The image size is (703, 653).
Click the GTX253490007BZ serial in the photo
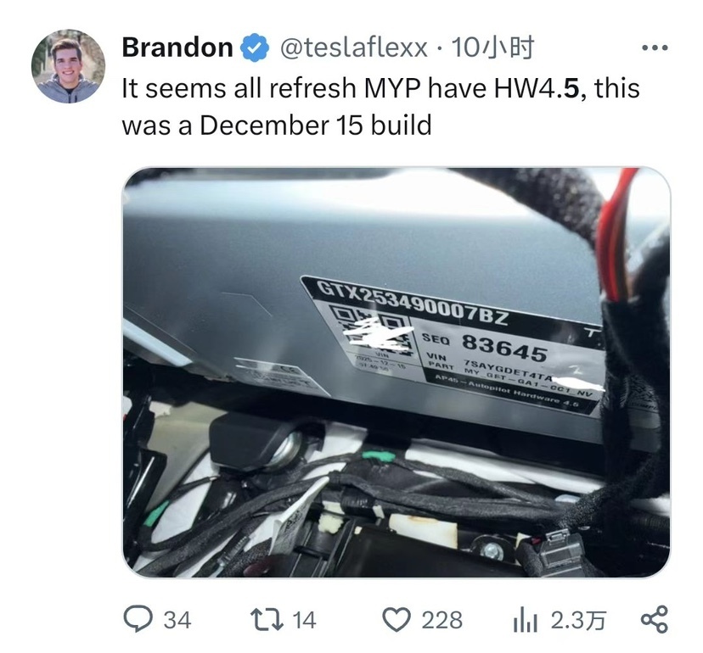coord(413,303)
